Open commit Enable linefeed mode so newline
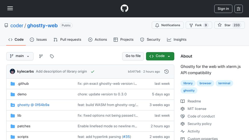Viewport: 249px width, 140px height. (x=107, y=126)
